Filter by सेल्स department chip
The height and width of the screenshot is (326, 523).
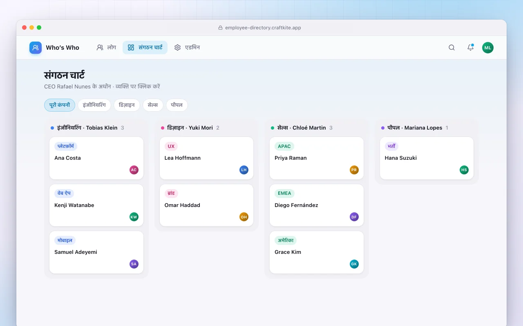(x=153, y=105)
